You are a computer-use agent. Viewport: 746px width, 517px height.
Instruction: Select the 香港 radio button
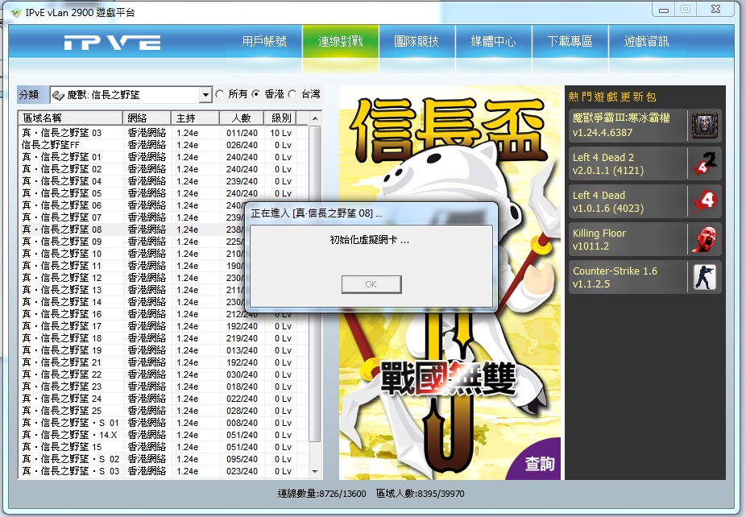(256, 94)
